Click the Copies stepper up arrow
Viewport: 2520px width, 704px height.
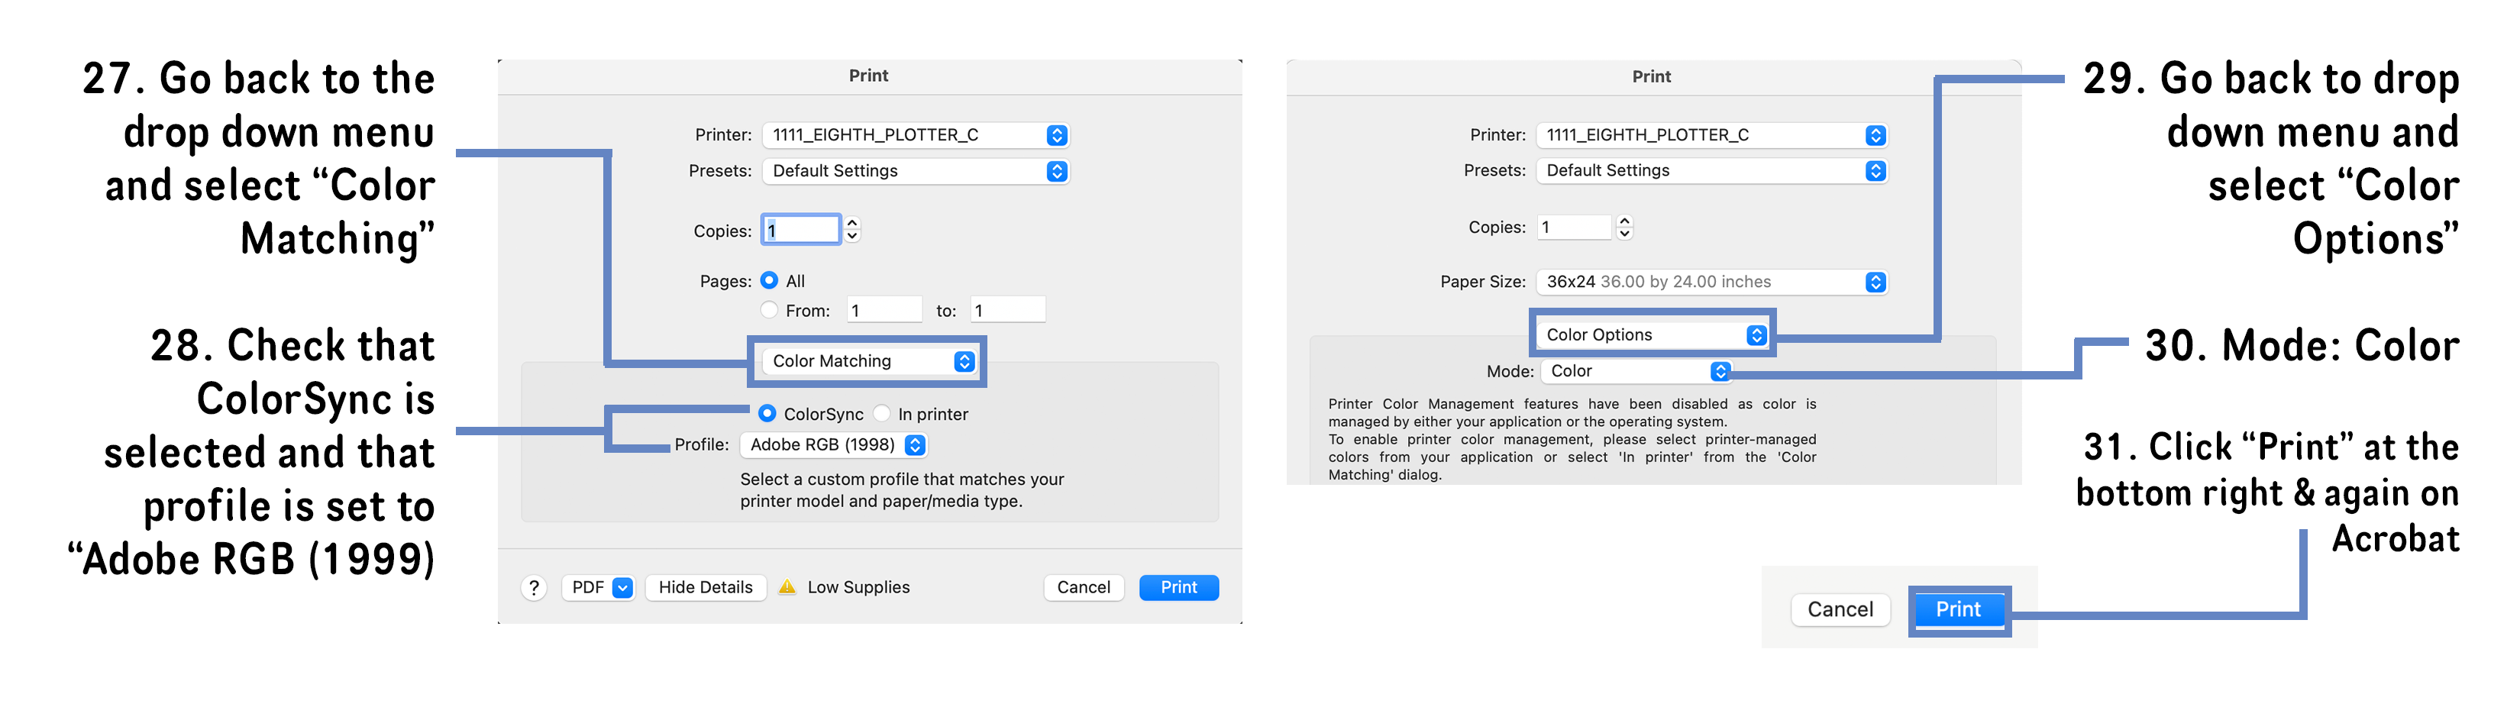coord(852,223)
